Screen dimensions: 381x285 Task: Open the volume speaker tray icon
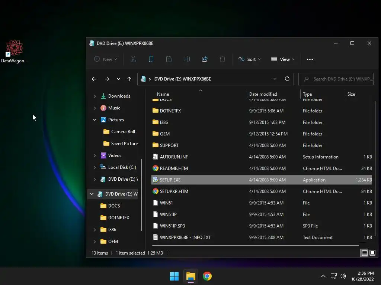pos(343,276)
